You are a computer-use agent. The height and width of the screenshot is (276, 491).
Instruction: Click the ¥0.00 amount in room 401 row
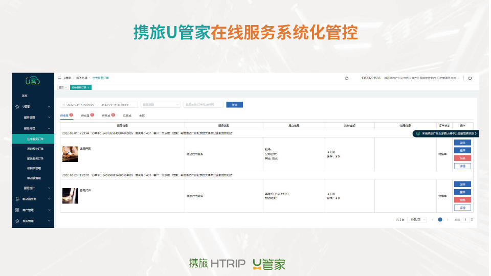coord(331,194)
